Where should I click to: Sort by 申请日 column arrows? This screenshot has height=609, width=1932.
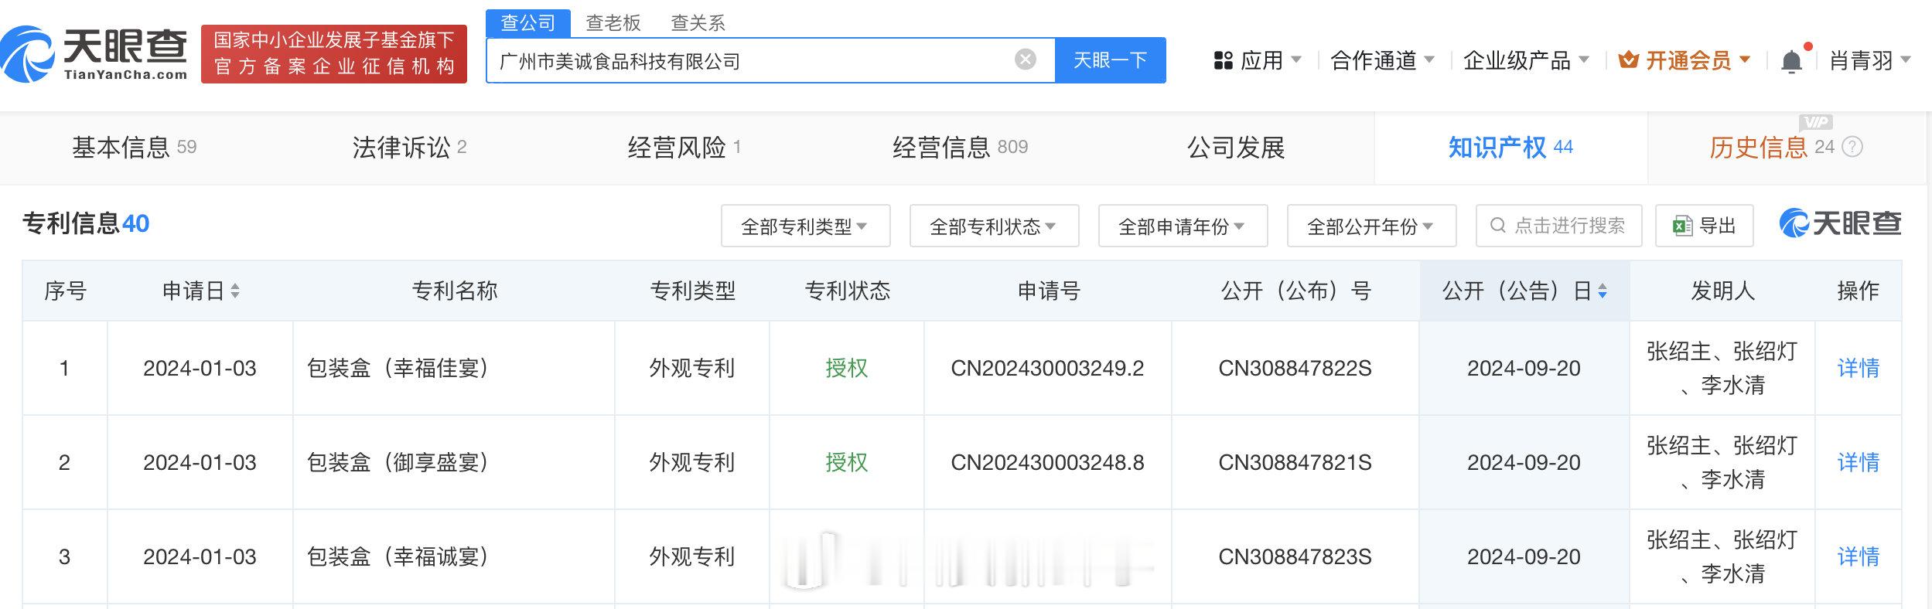(235, 291)
